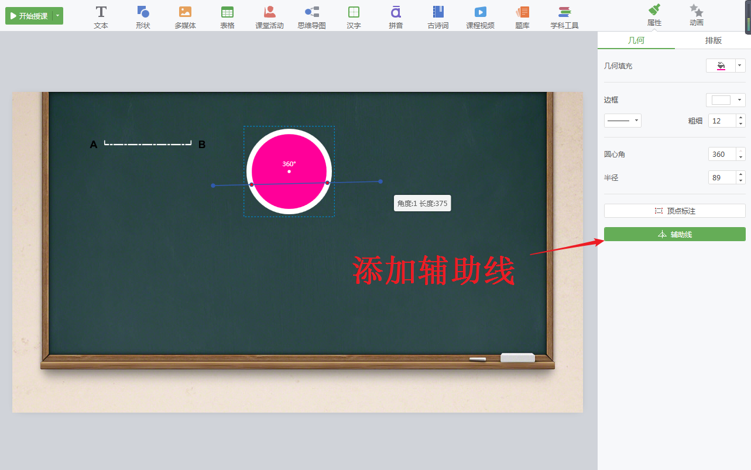Image resolution: width=751 pixels, height=470 pixels.
Task: Click the 几何填充 fill color swatch
Action: 721,66
